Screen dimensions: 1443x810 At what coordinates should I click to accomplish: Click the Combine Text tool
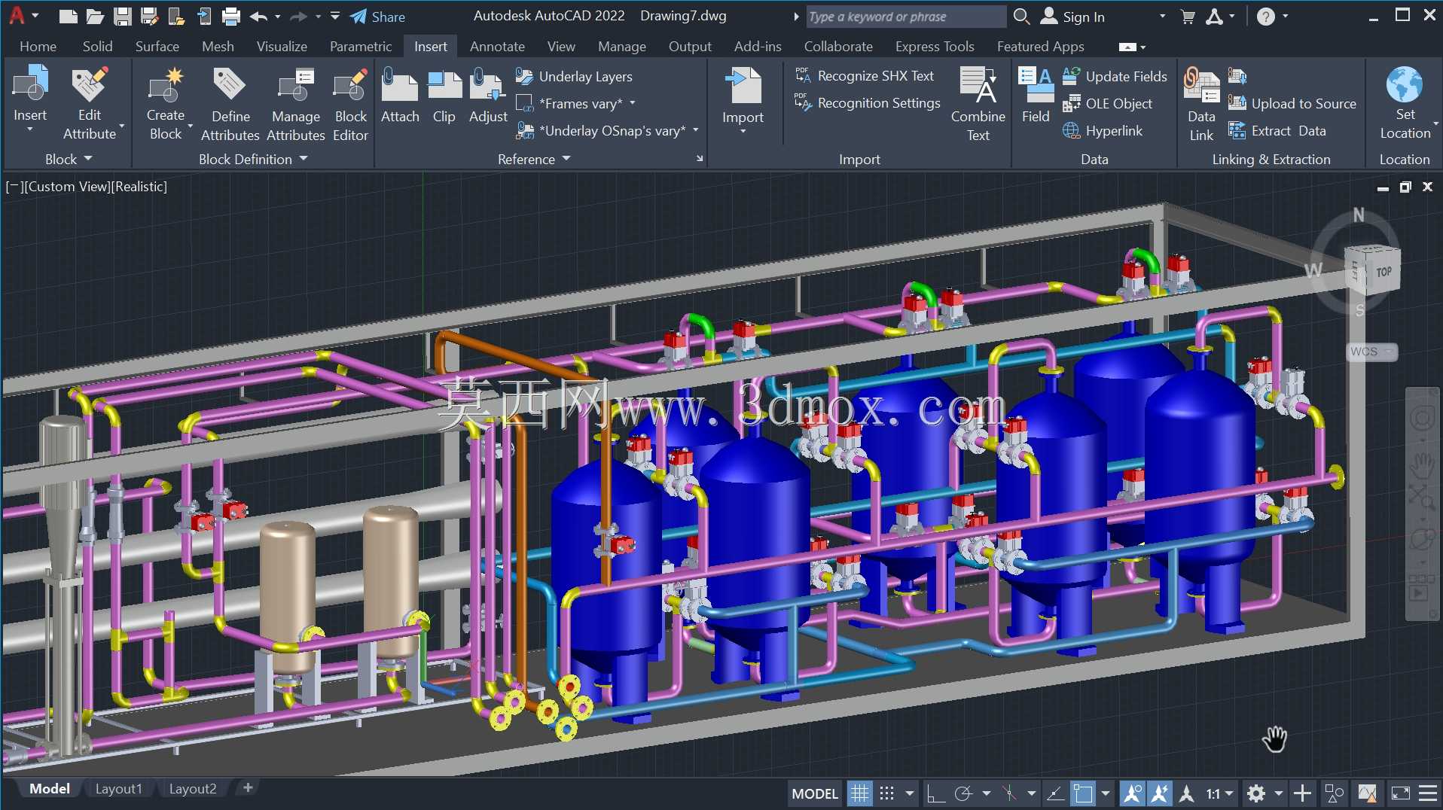[978, 103]
